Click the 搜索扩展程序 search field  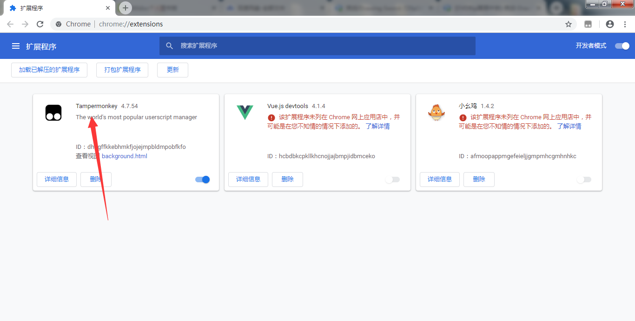[317, 46]
